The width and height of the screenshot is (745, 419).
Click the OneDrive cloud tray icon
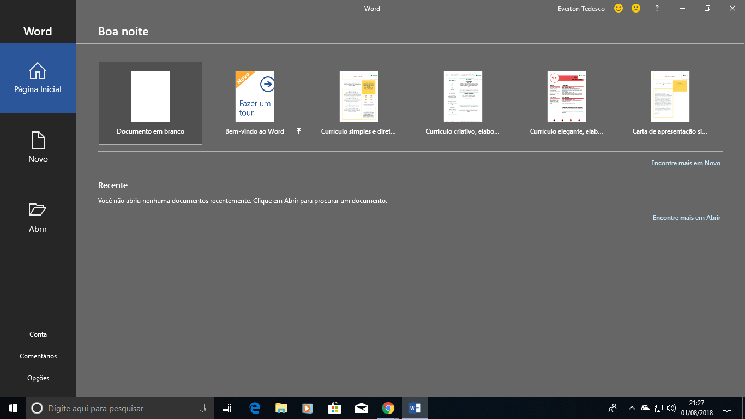click(645, 408)
